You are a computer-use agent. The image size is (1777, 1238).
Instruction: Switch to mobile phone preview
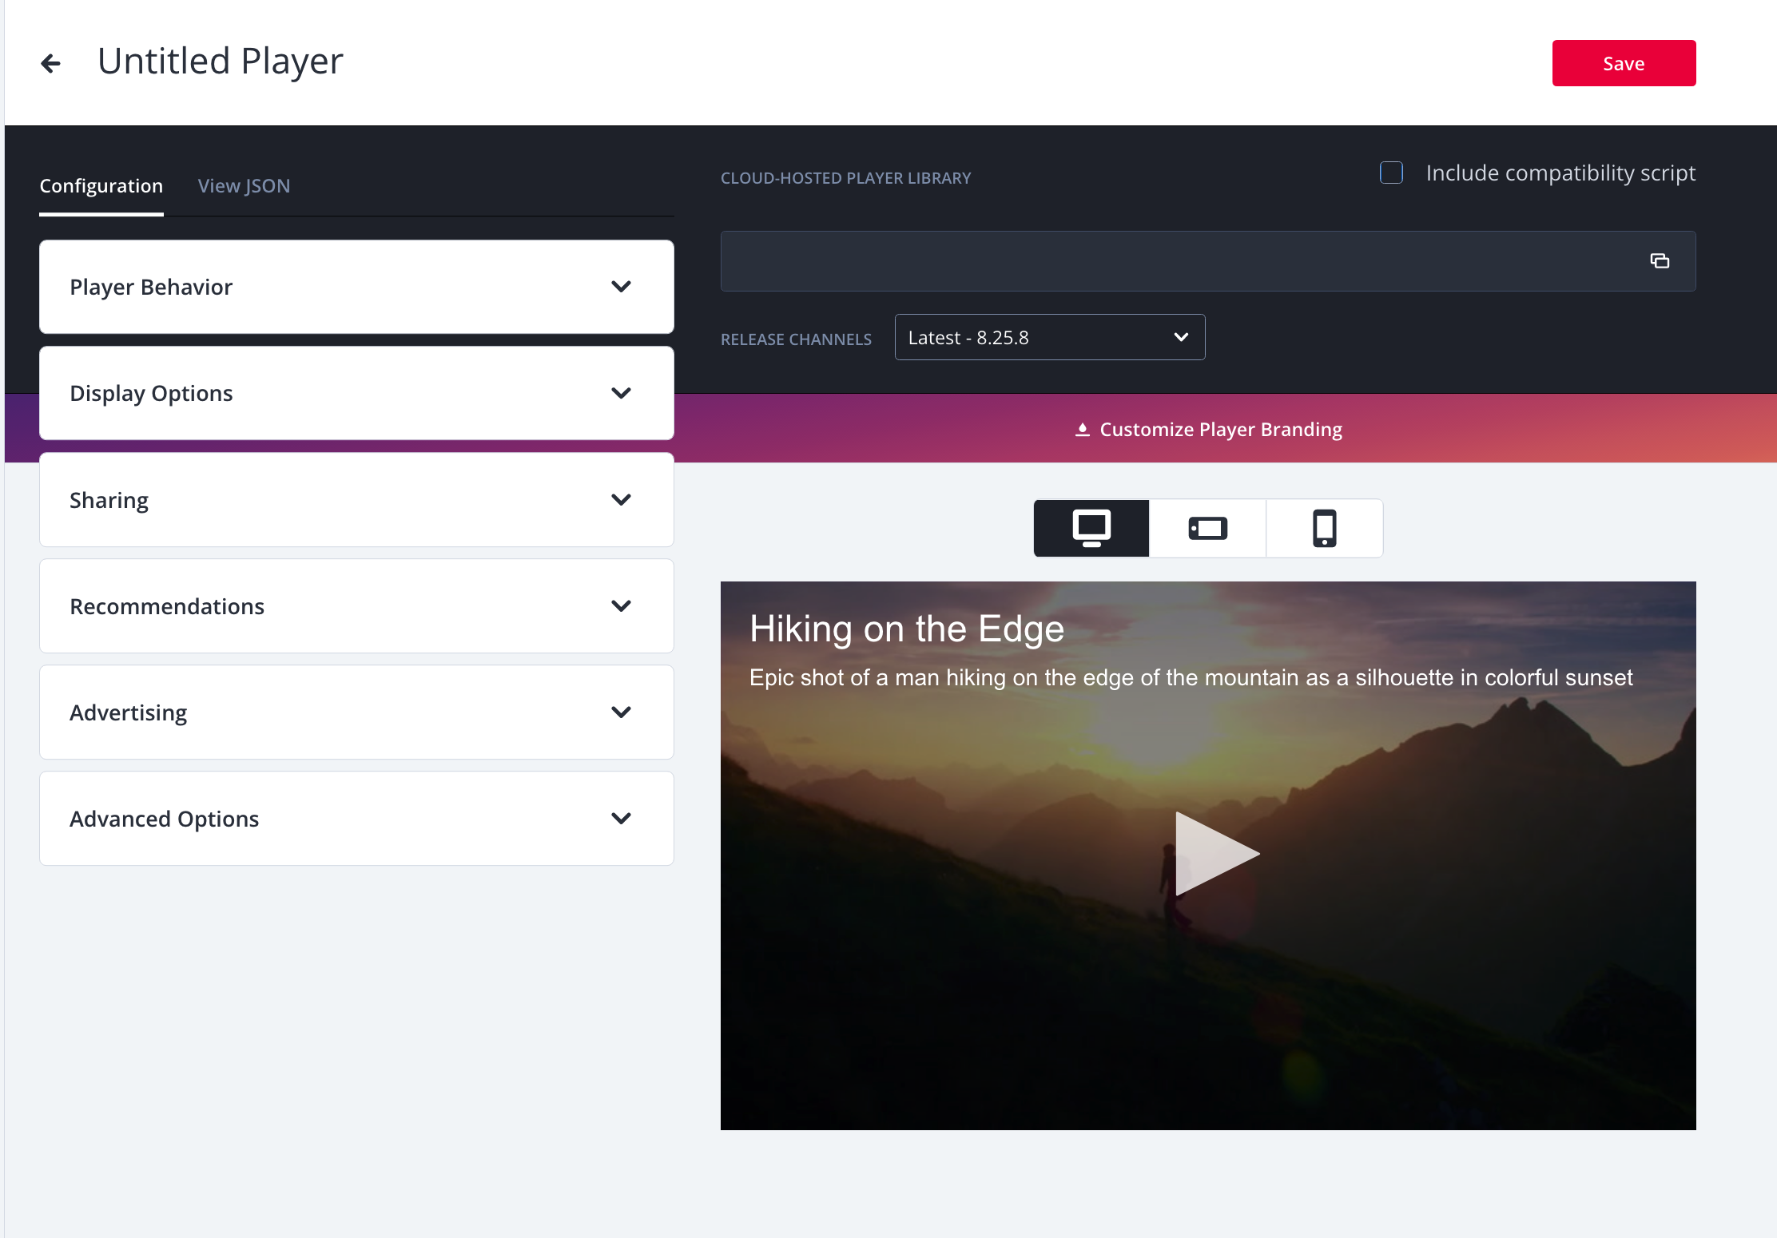click(1324, 528)
